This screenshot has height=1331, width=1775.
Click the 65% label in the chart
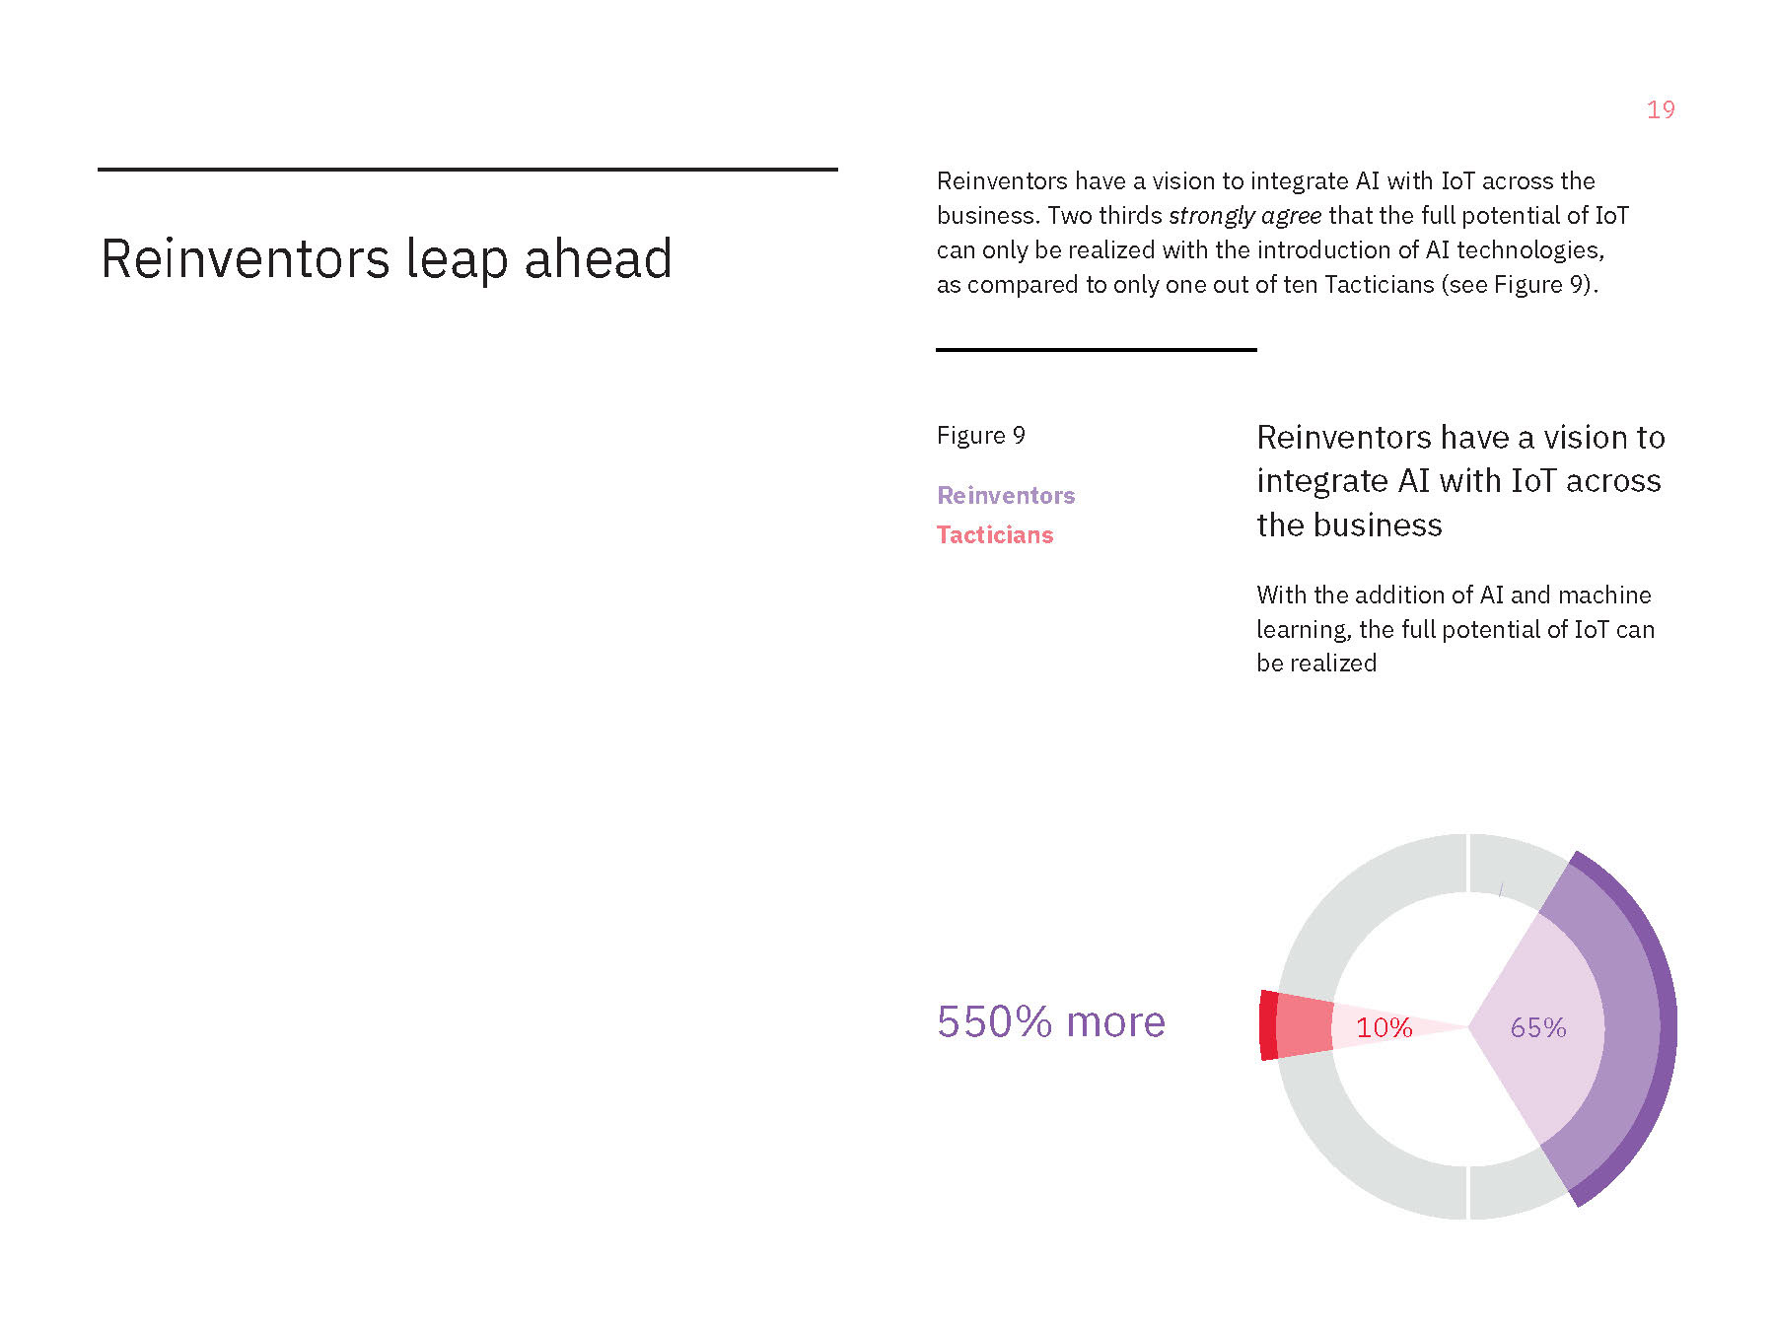click(x=1538, y=1027)
